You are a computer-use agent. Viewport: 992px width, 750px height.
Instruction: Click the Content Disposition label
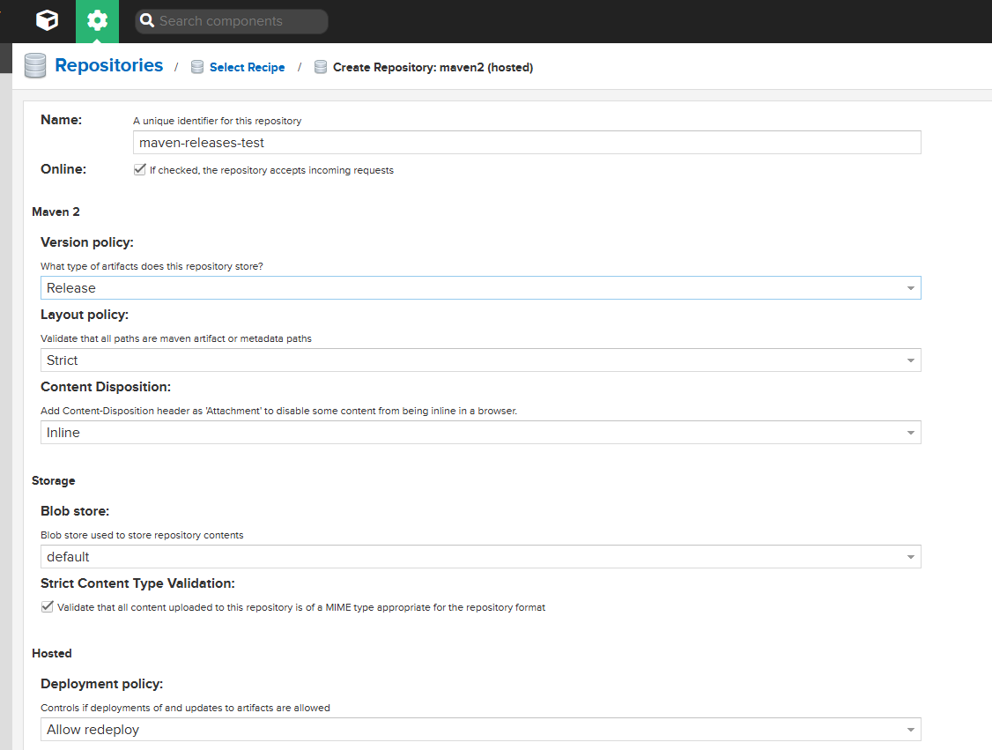106,387
